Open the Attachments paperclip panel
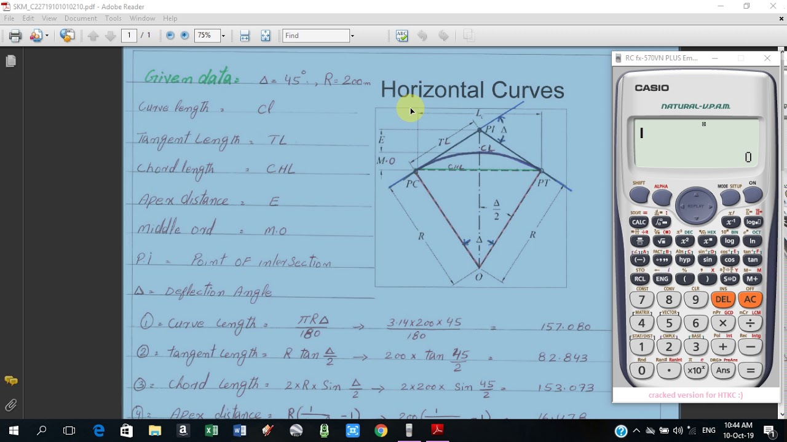Image resolution: width=787 pixels, height=442 pixels. tap(10, 405)
